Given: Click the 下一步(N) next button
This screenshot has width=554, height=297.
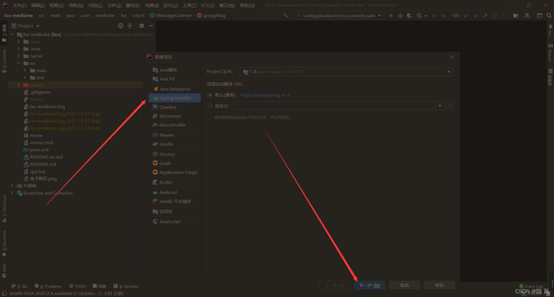Looking at the screenshot, I should [369, 285].
